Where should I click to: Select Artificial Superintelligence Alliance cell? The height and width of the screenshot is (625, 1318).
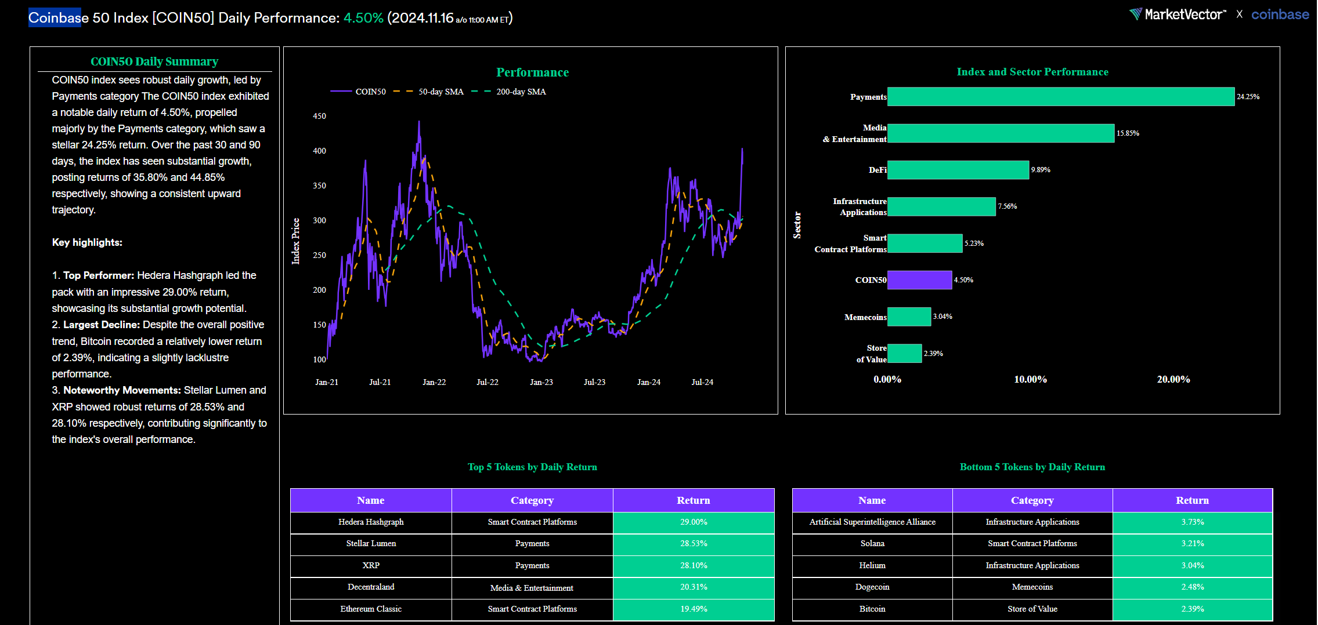[872, 522]
